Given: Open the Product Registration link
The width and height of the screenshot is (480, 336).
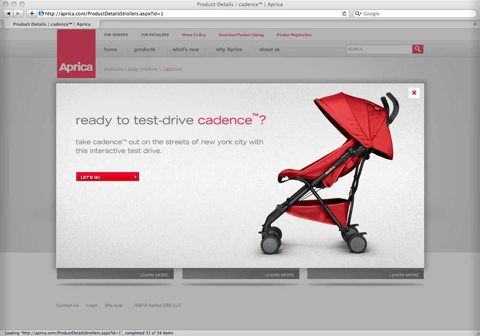Looking at the screenshot, I should (294, 35).
